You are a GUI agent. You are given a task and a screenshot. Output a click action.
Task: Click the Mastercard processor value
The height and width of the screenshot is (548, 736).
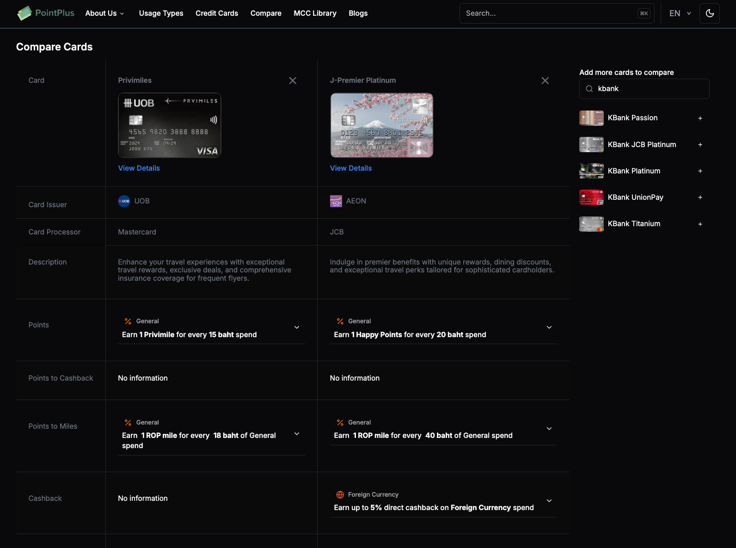click(137, 232)
